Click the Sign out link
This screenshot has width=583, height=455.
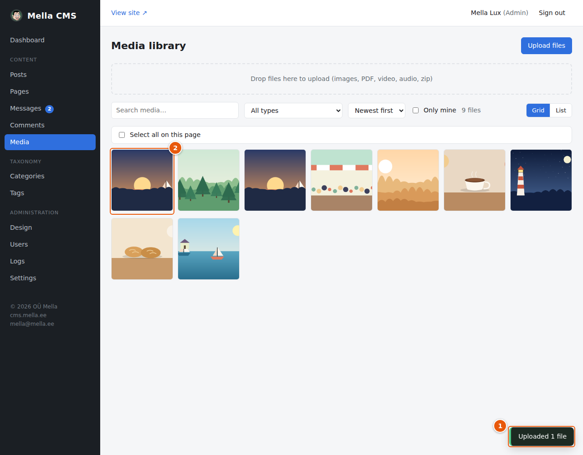(552, 13)
